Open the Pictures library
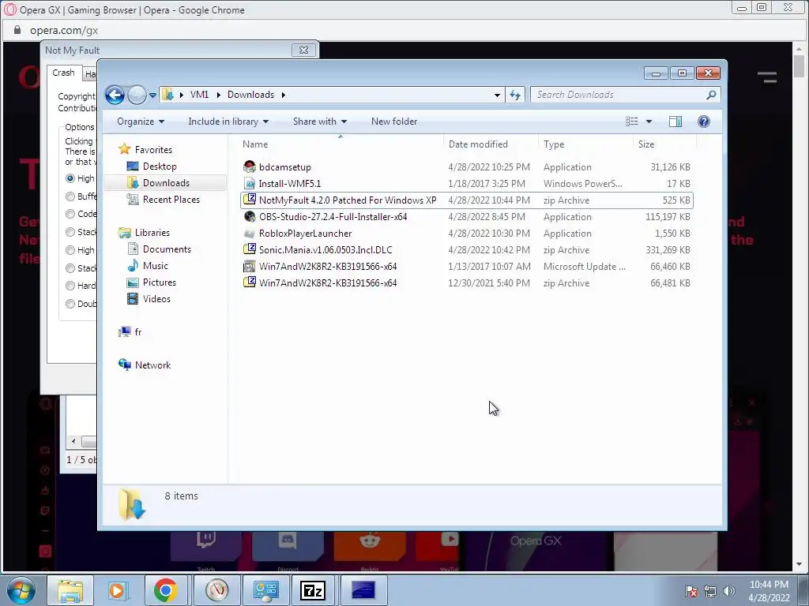Image resolution: width=809 pixels, height=606 pixels. pos(151,282)
